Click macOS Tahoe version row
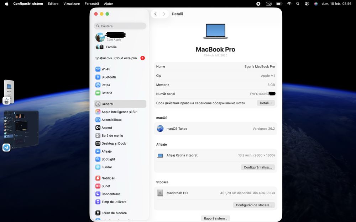The width and height of the screenshot is (356, 222). click(x=215, y=129)
